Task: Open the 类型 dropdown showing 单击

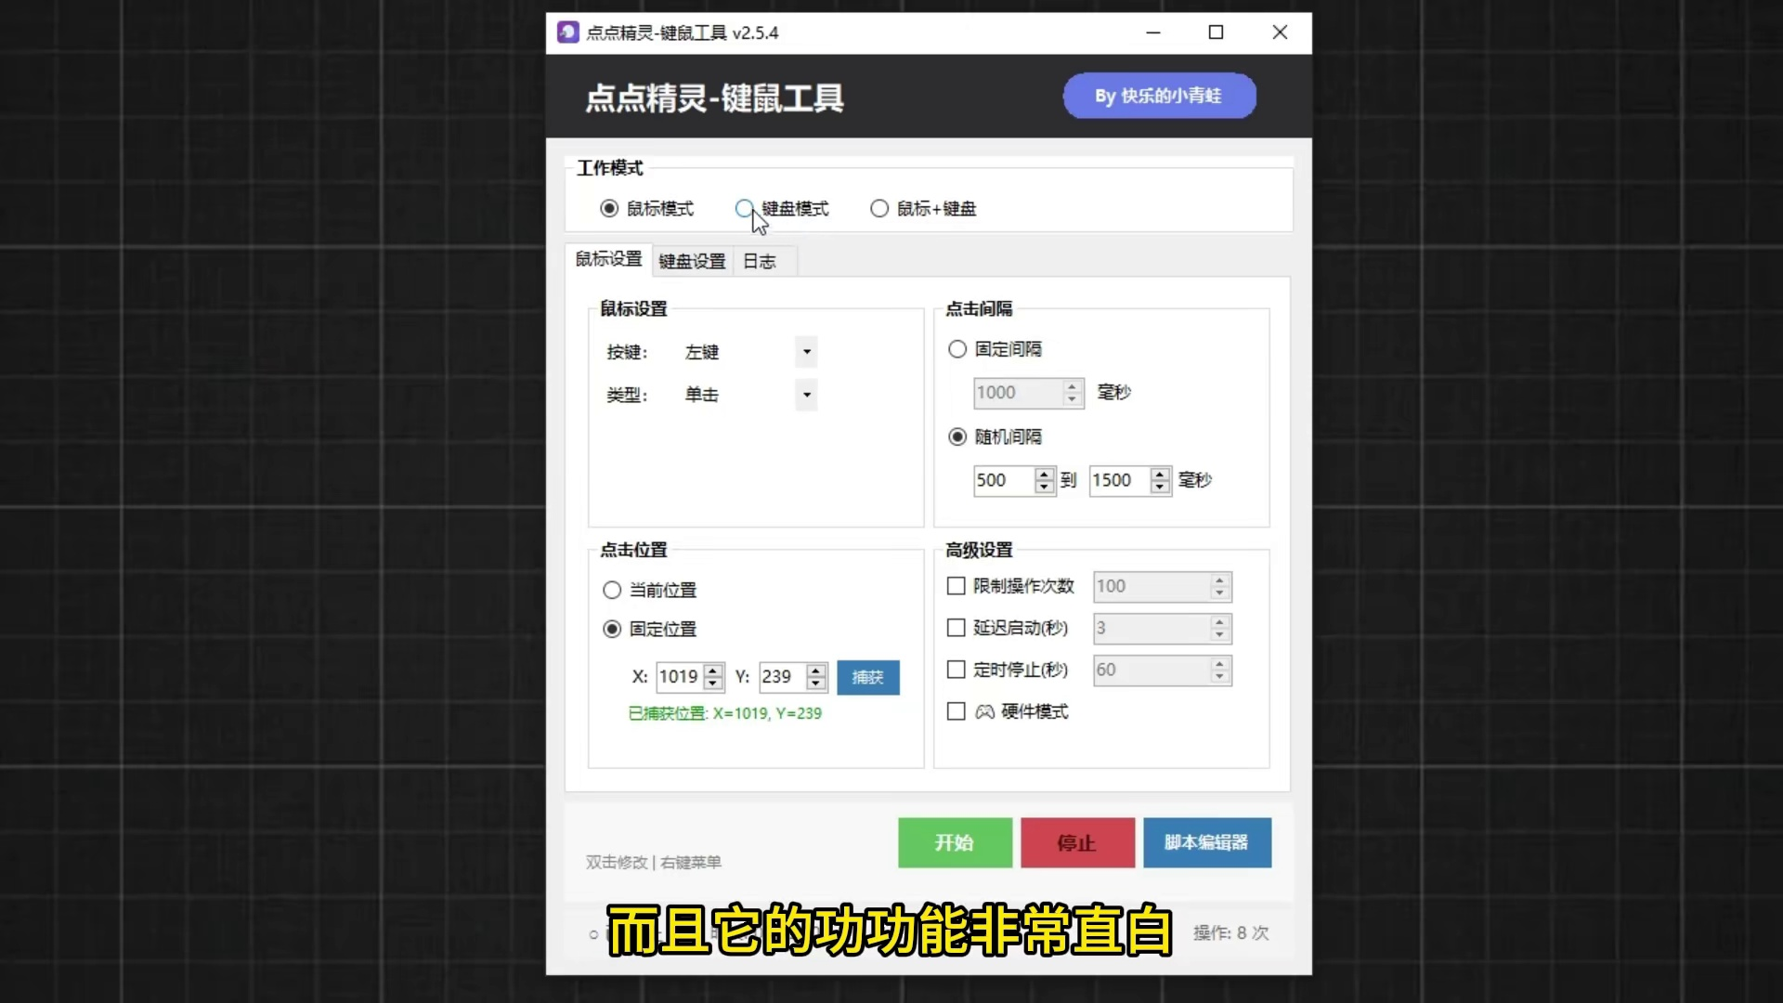Action: pos(806,395)
